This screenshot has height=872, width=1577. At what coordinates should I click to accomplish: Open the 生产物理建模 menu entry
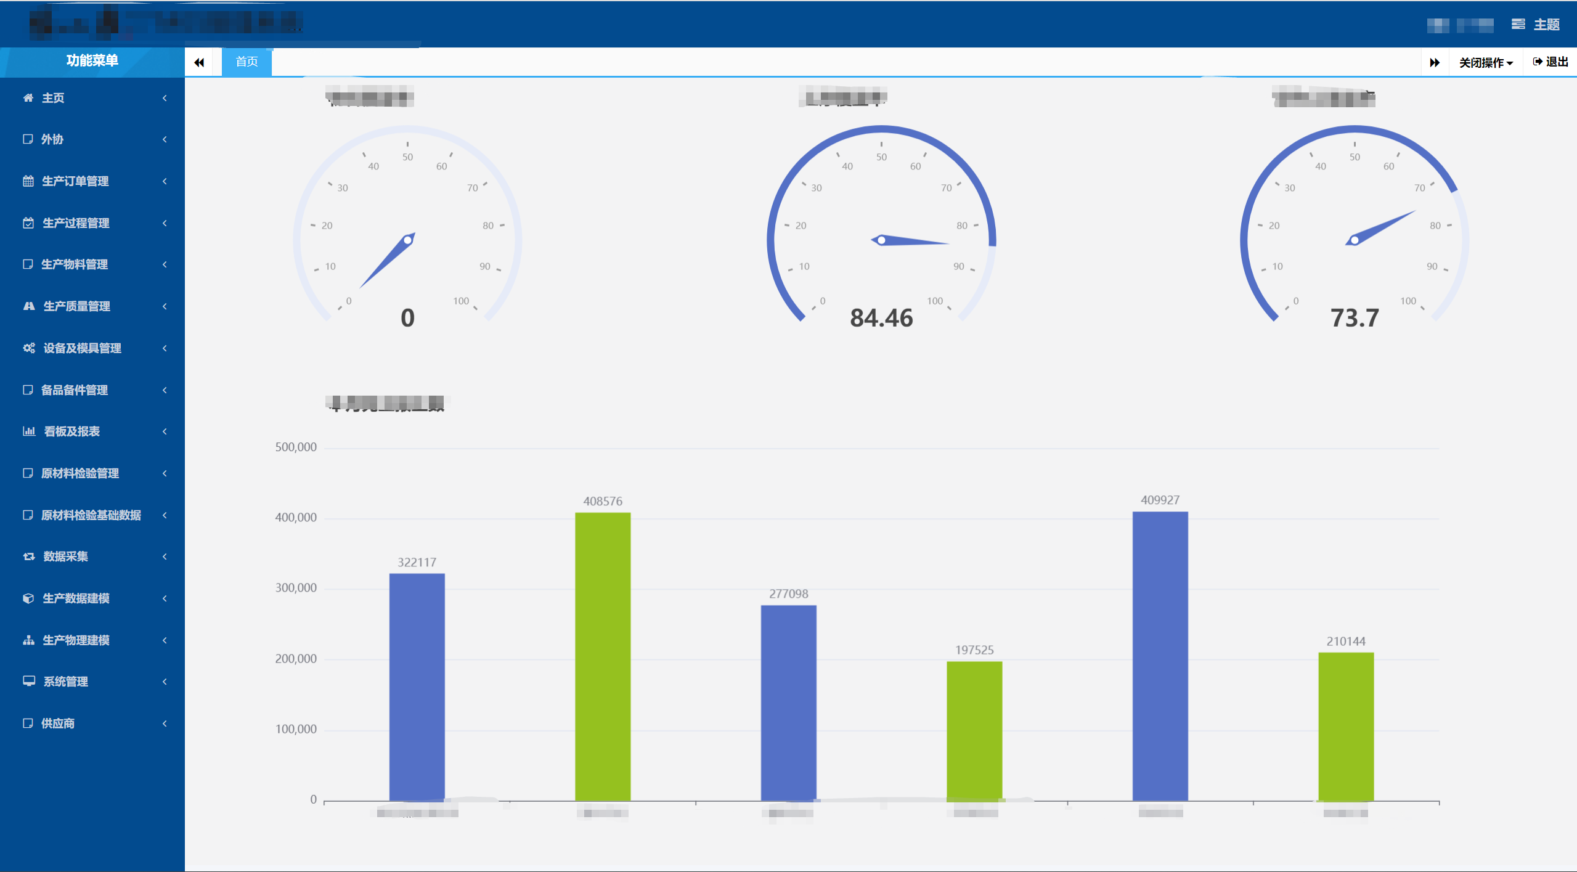(x=92, y=640)
